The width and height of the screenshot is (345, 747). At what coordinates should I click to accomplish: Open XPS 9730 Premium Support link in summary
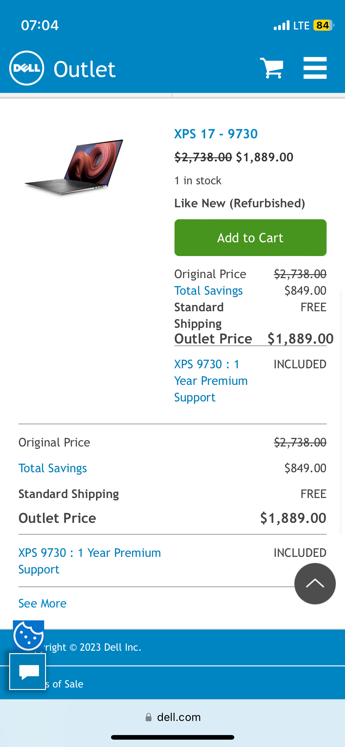[90, 561]
